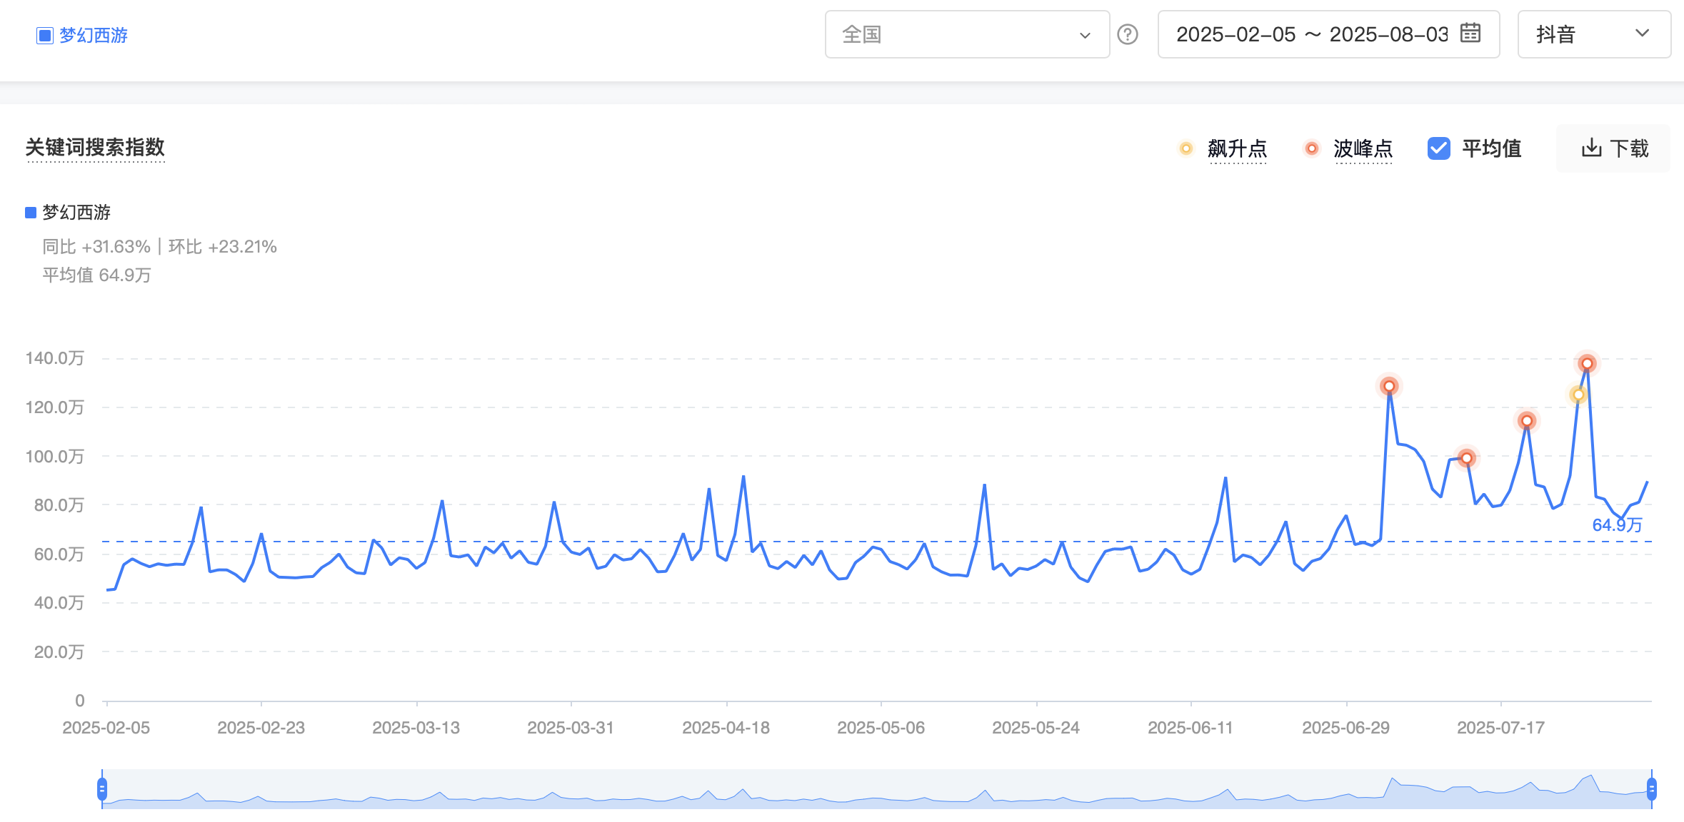Click the right handle of range slider
Viewport: 1684px width, 822px height.
1651,789
